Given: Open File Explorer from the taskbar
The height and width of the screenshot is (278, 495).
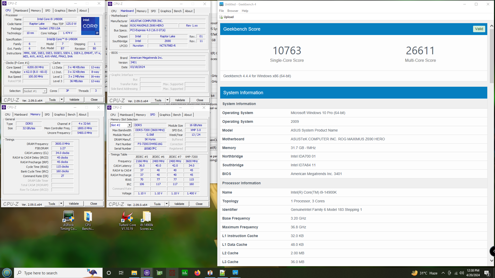Looking at the screenshot, I should point(134,273).
